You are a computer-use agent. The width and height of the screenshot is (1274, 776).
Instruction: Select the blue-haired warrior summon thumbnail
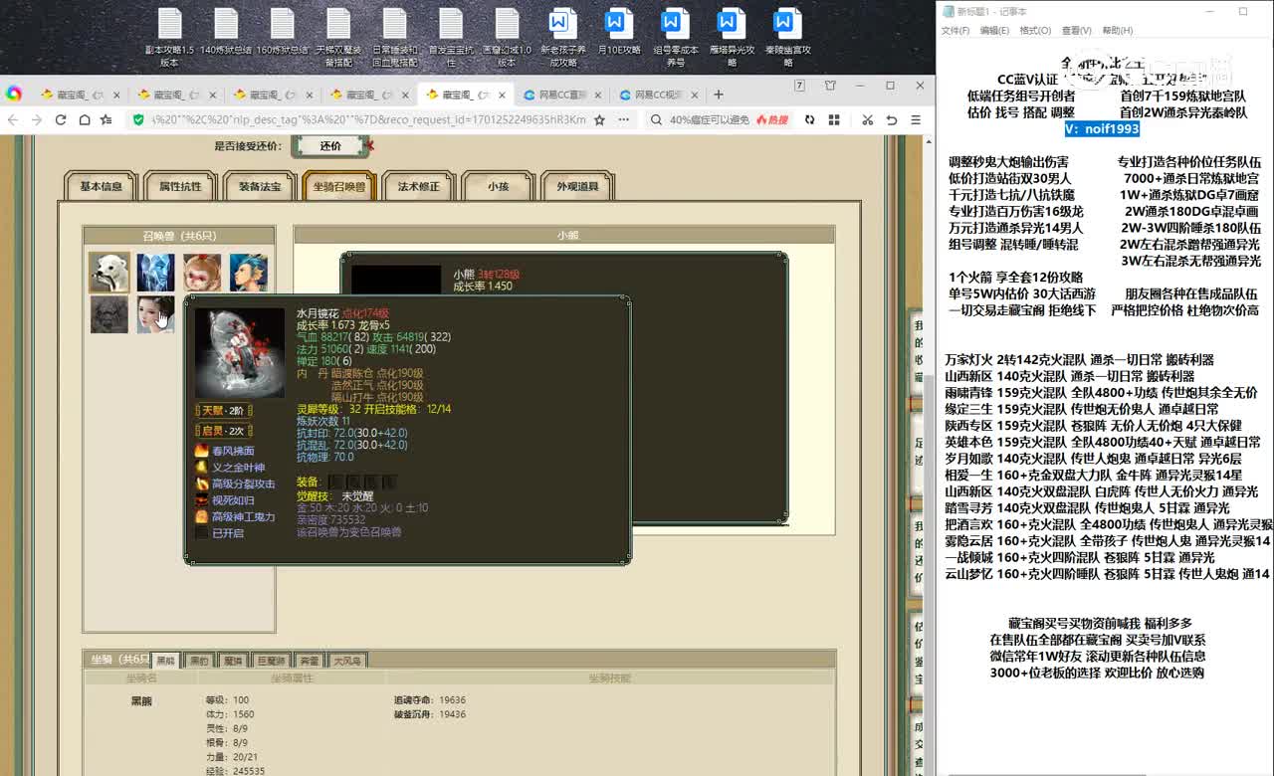[249, 272]
